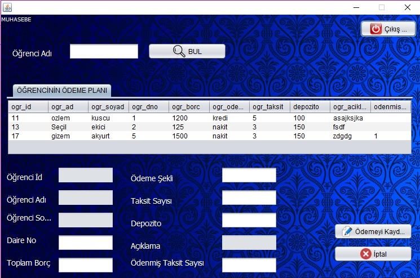The image size is (420, 278).
Task: Click the Ödenmiş Taksit Sayısı field
Action: point(249,265)
